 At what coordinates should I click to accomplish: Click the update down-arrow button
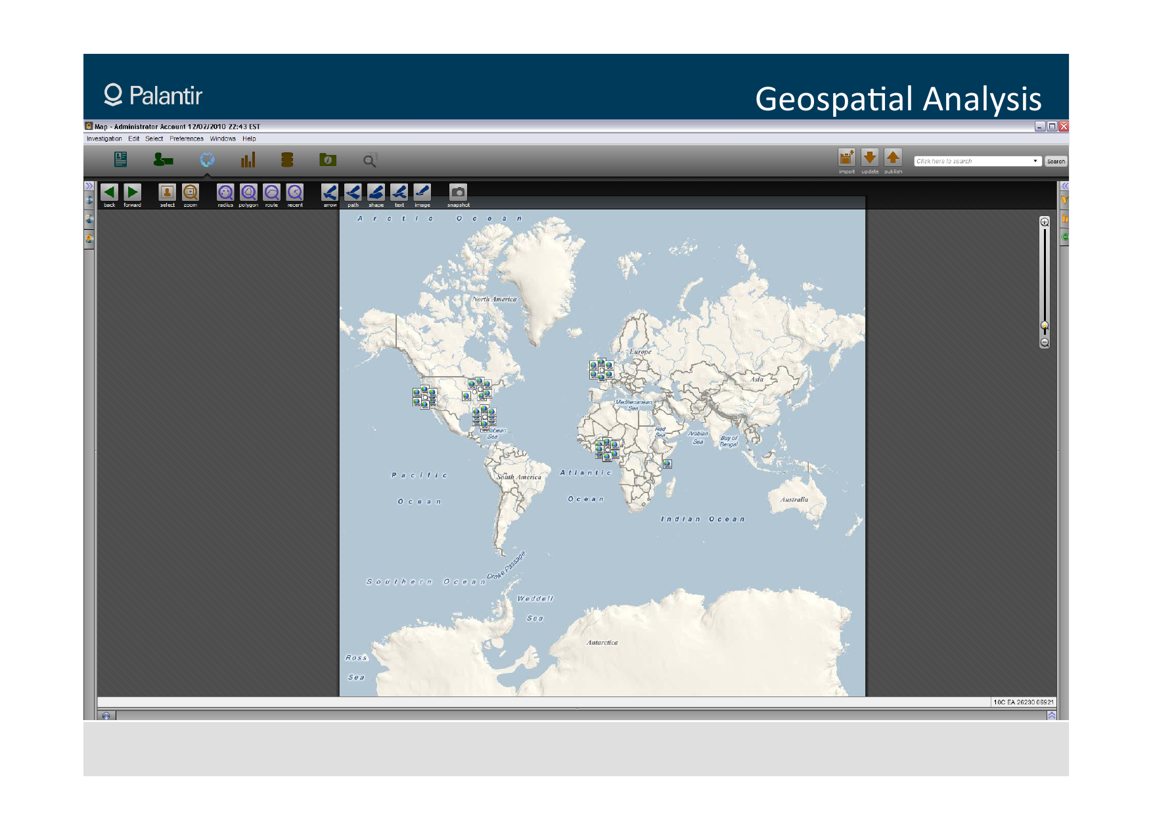[x=870, y=158]
